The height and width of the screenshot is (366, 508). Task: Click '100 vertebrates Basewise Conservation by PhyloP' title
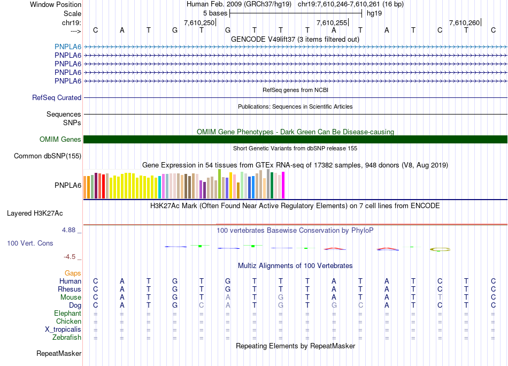point(295,231)
